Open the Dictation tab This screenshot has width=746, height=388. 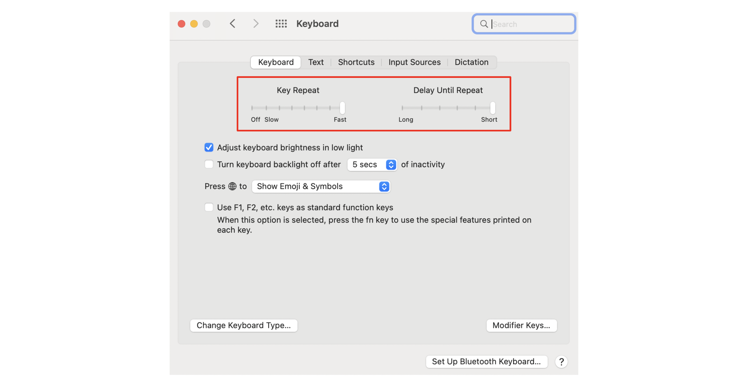click(x=471, y=62)
